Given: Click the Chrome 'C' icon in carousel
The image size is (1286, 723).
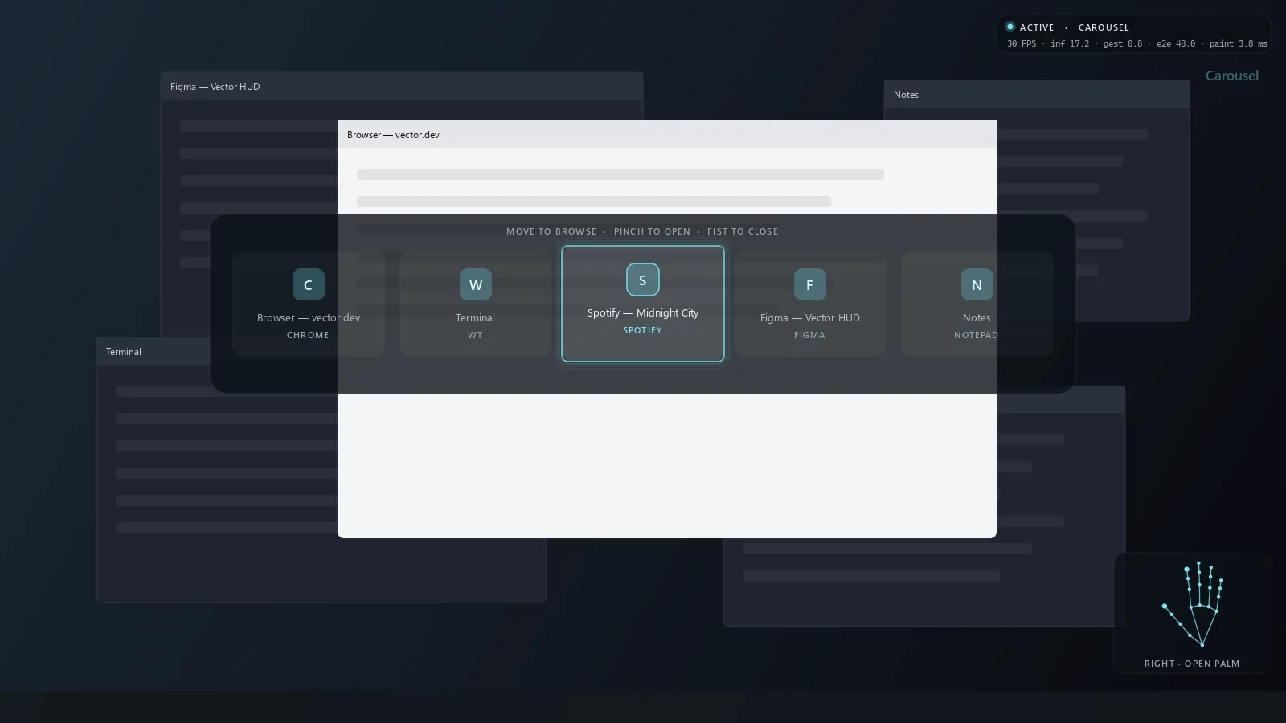Looking at the screenshot, I should pos(308,284).
